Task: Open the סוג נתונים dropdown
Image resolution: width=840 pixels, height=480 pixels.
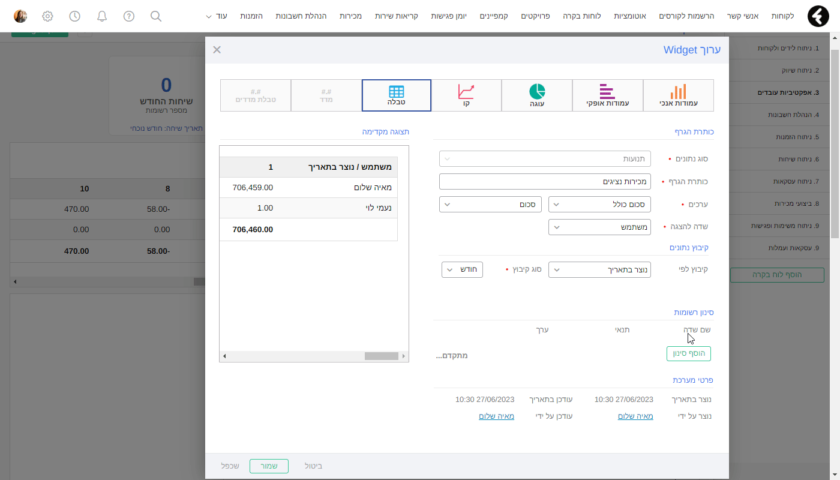Action: (545, 159)
